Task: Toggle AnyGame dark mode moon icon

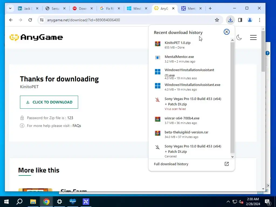Action: [x=239, y=37]
